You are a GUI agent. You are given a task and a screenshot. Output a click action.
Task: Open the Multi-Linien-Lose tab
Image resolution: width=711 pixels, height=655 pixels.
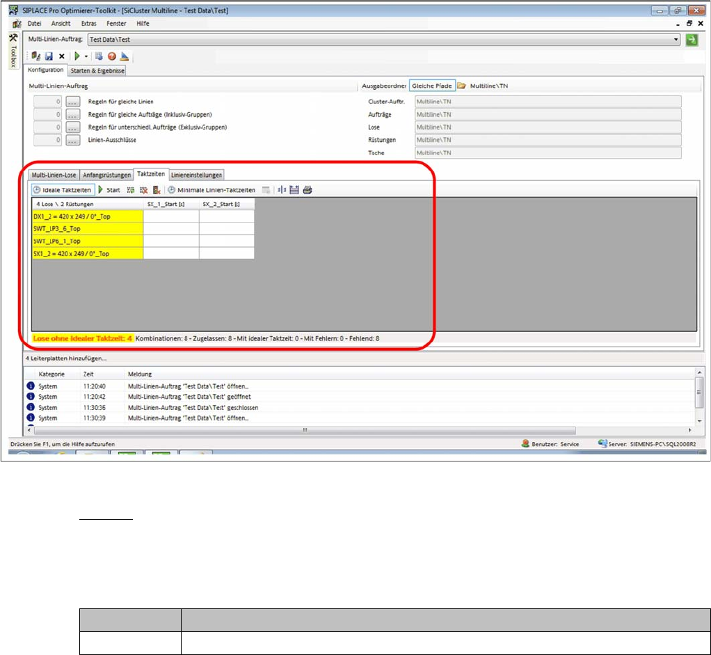[x=54, y=175]
